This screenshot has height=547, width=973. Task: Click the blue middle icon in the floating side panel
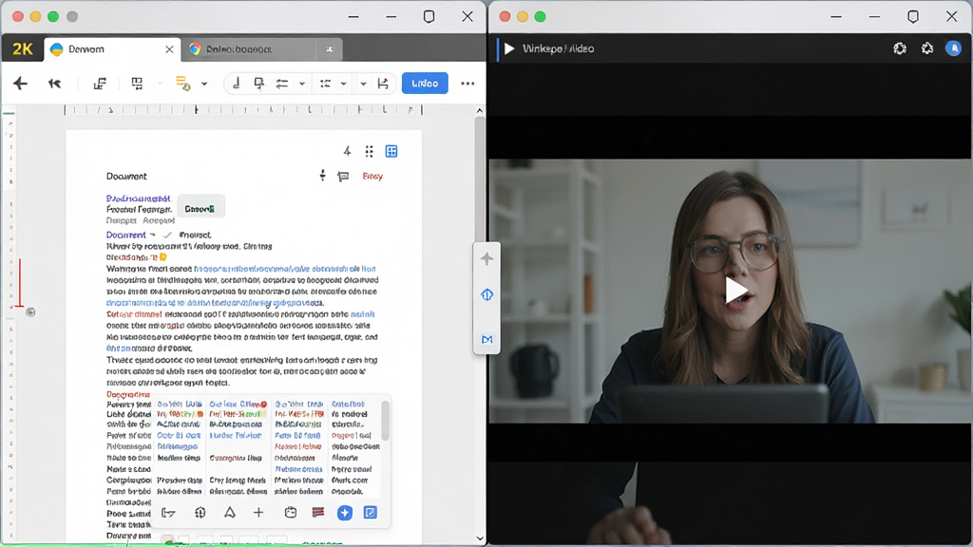[x=486, y=295]
